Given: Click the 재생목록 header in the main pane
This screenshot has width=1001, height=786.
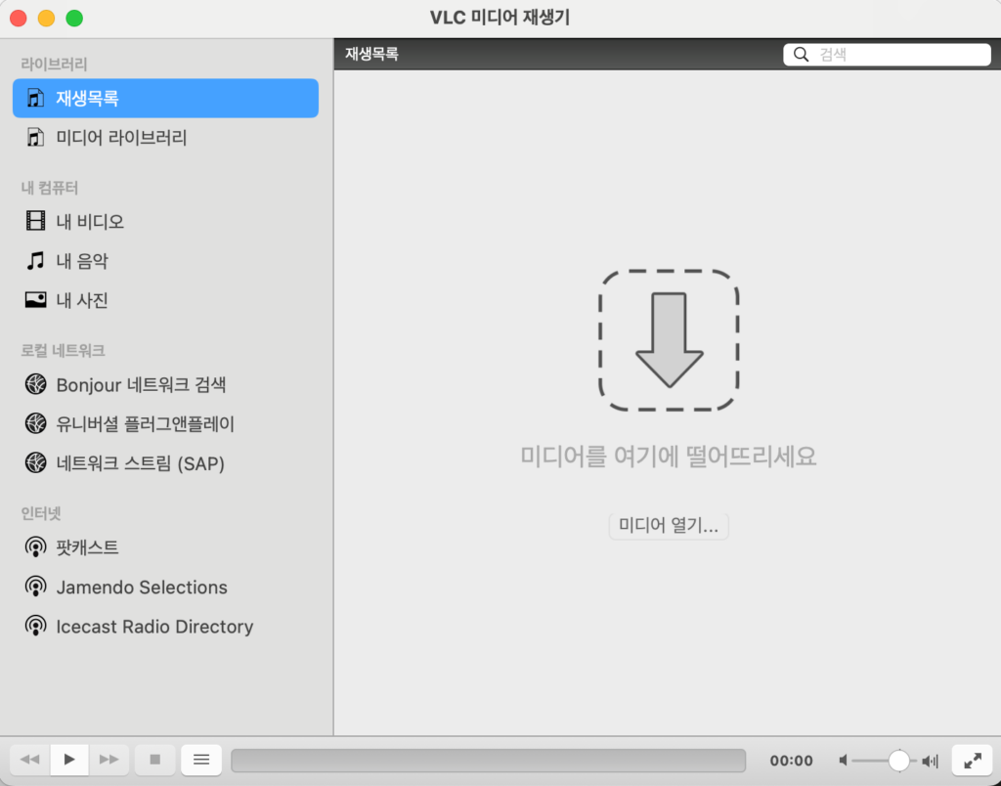Looking at the screenshot, I should (371, 54).
